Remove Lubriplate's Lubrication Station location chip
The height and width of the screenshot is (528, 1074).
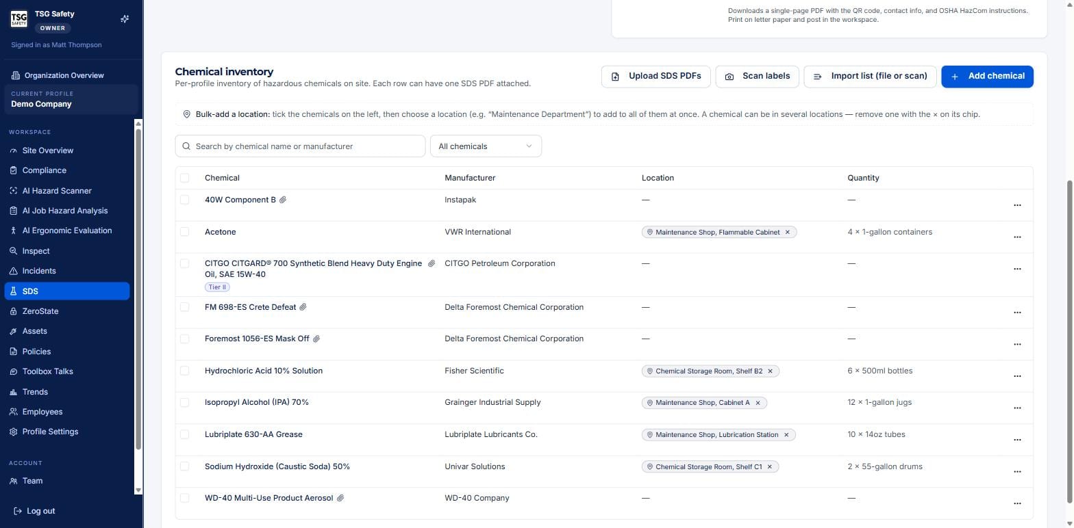click(786, 435)
